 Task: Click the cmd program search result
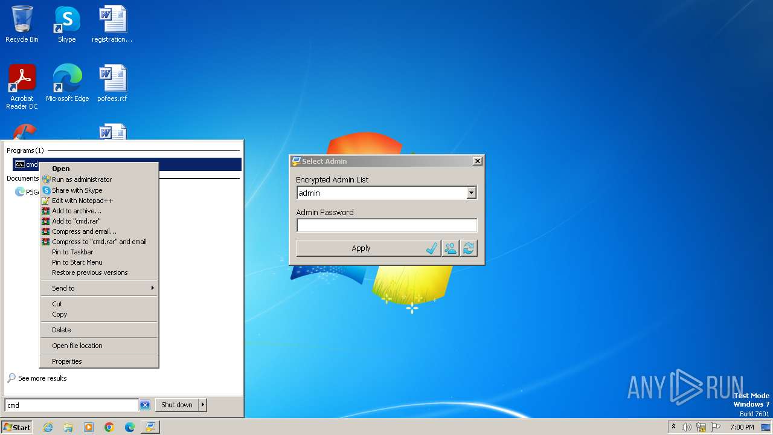point(127,164)
